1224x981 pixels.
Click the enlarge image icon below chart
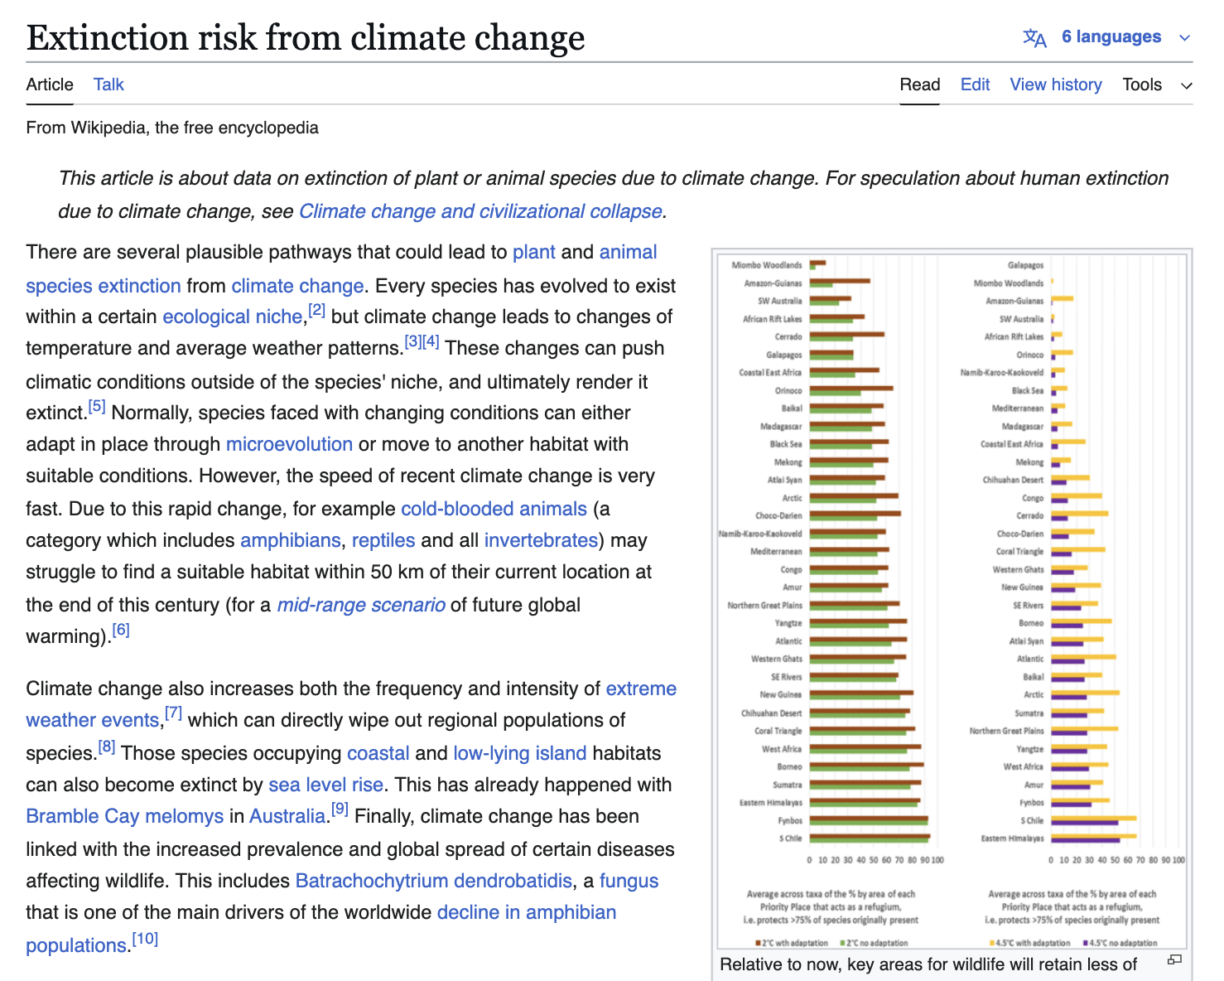click(x=1174, y=959)
